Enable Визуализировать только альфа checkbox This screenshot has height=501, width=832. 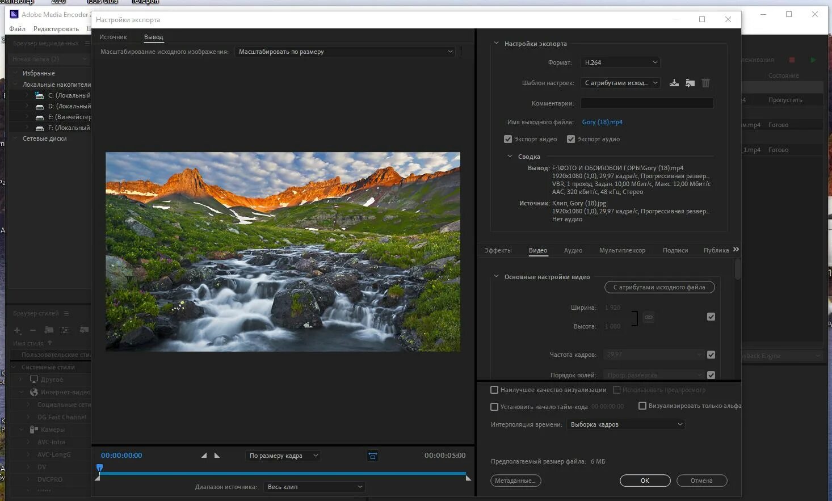(x=642, y=406)
